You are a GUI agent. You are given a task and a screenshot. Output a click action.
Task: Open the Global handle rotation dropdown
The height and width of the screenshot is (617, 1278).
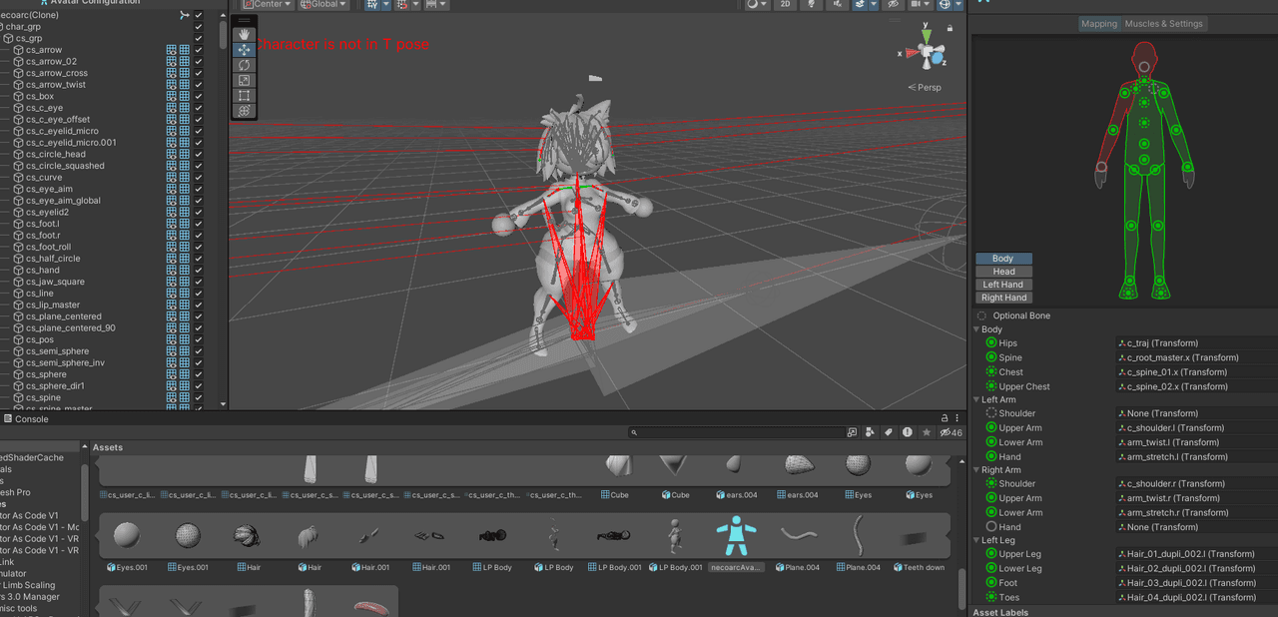[x=323, y=4]
